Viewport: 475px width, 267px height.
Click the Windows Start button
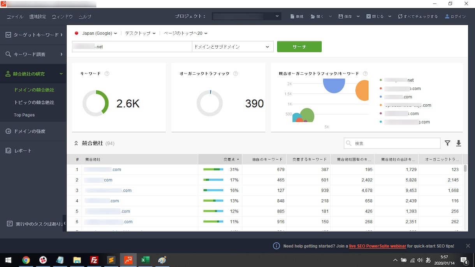click(x=8, y=260)
